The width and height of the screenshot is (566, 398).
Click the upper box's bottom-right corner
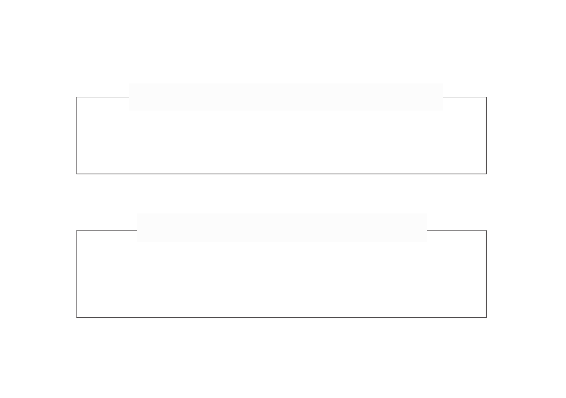486,174
